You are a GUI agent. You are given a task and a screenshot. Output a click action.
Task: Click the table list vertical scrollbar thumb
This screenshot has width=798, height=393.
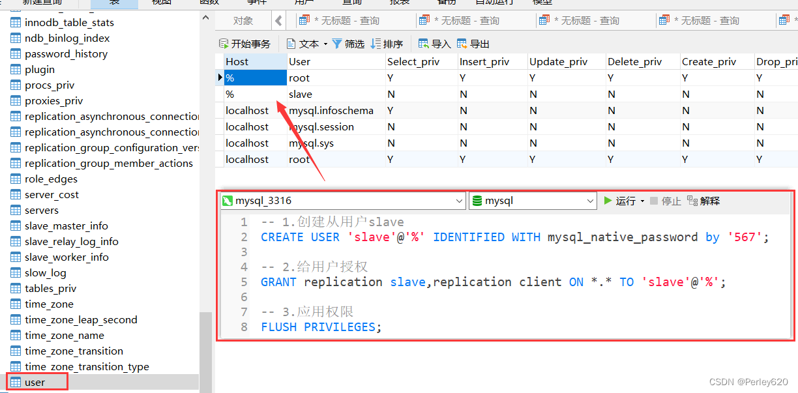(x=205, y=352)
